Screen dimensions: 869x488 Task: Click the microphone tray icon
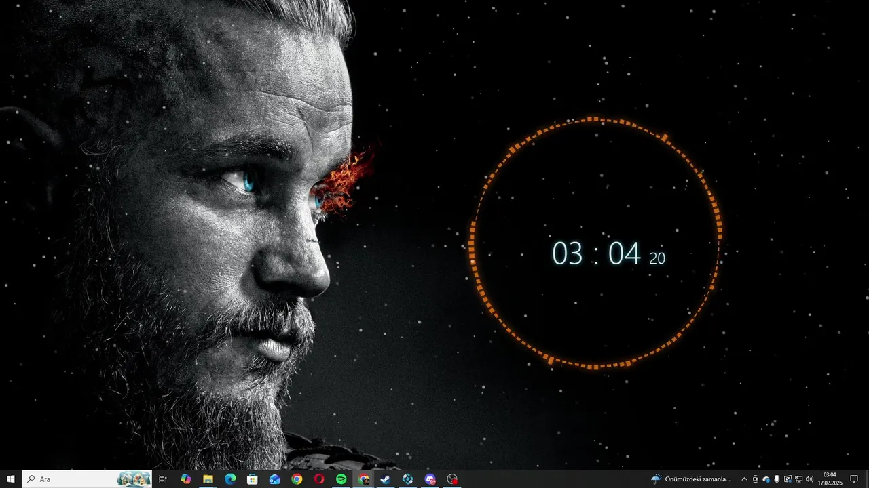pos(777,479)
